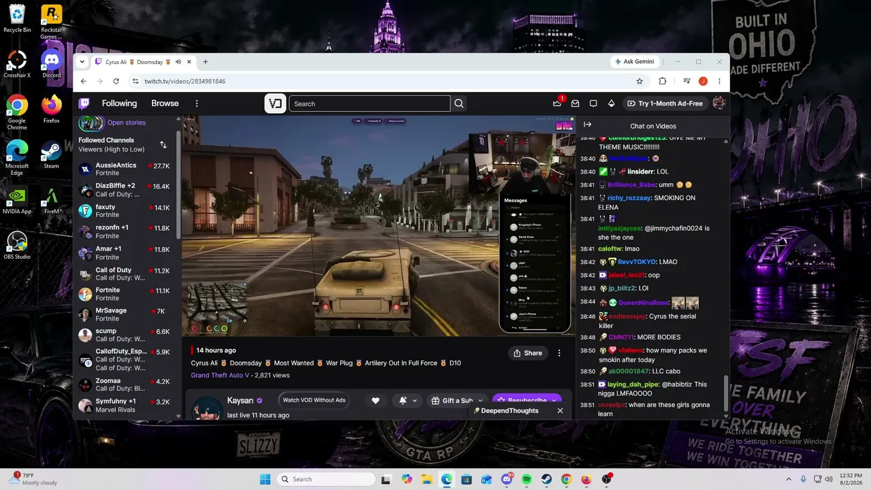871x490 pixels.
Task: Click the Windows taskbar search box
Action: click(327, 479)
